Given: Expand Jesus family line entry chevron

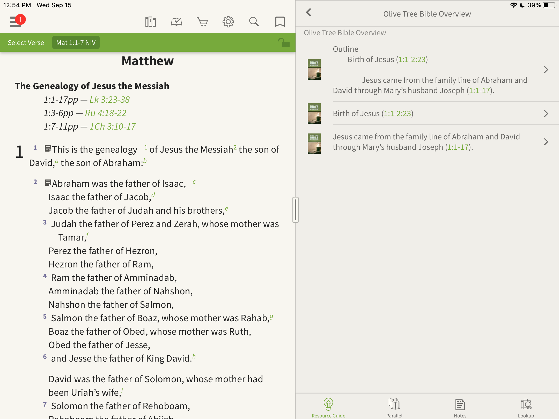Looking at the screenshot, I should pyautogui.click(x=546, y=142).
